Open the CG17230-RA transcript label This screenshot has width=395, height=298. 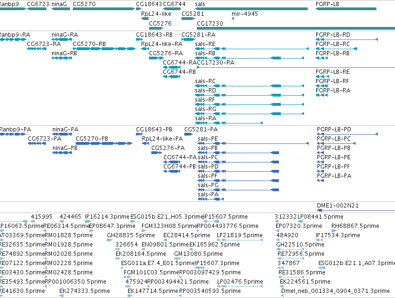(216, 63)
